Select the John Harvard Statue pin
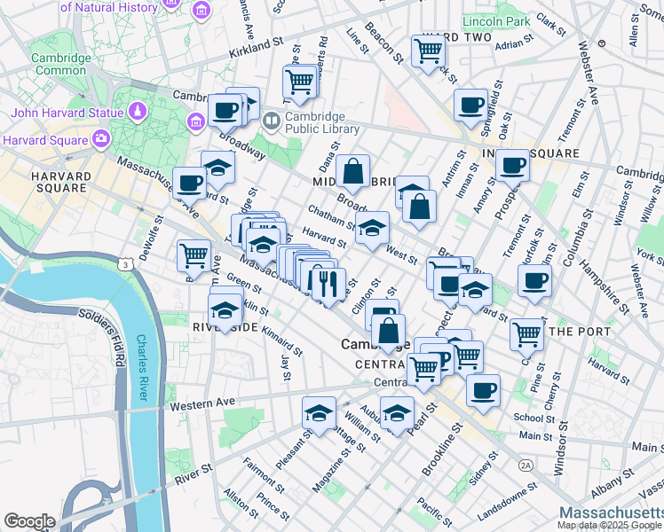Viewport: 664px width, 532px height. point(138,113)
